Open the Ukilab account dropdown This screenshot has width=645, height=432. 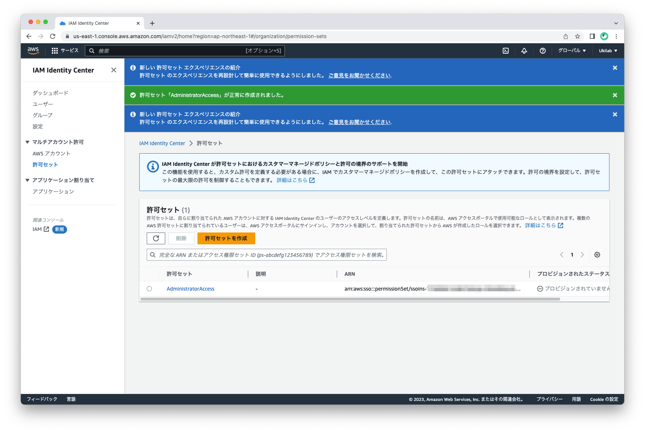tap(608, 51)
